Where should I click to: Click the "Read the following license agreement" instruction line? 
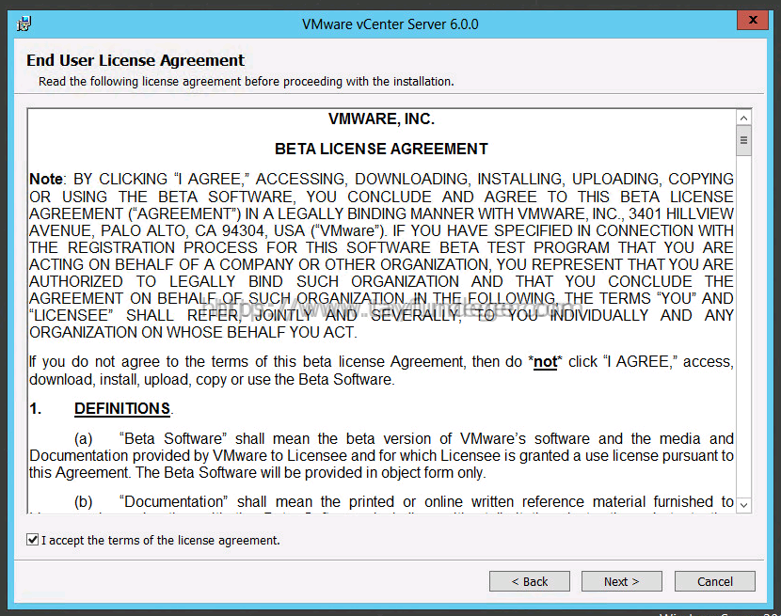[247, 81]
